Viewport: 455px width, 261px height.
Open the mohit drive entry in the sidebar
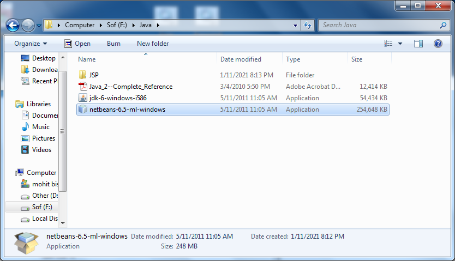click(39, 184)
